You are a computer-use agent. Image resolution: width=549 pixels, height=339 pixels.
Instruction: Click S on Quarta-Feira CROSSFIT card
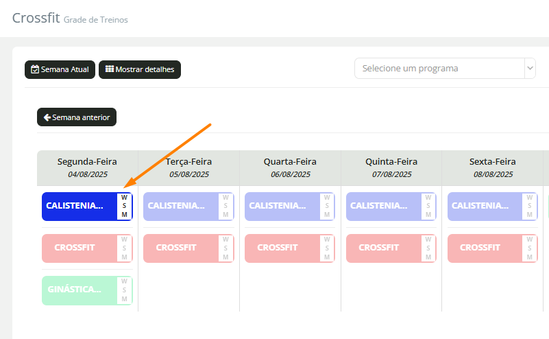coord(327,248)
